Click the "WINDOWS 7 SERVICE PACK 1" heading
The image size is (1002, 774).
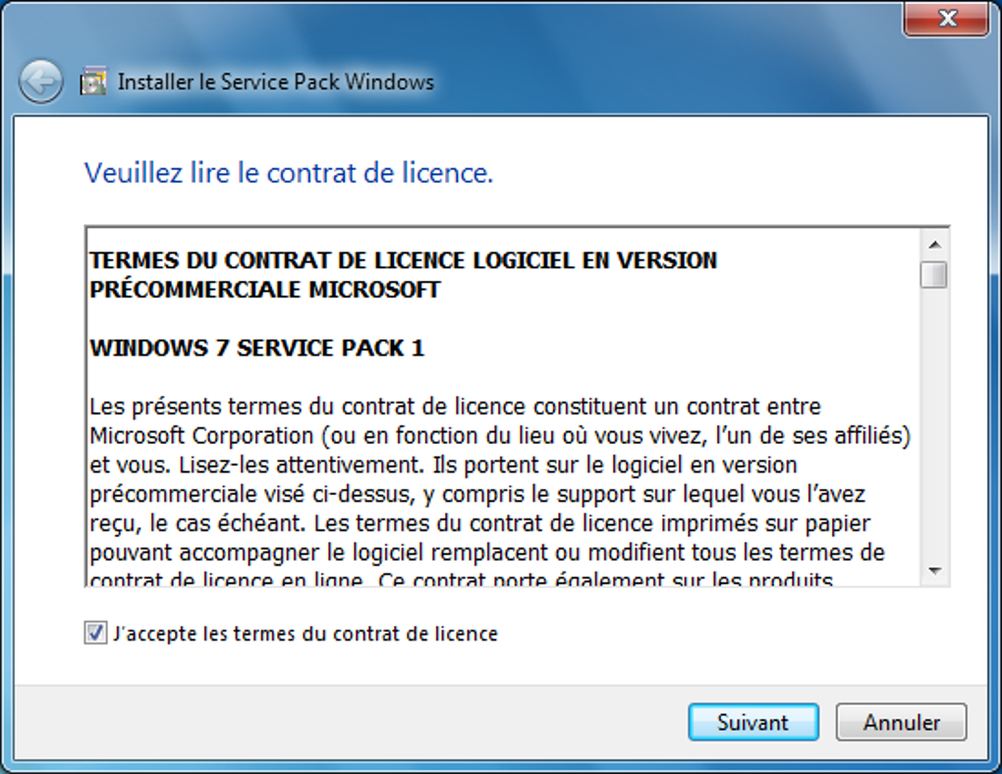(256, 349)
